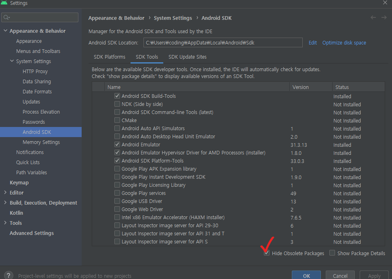
Task: Open Menus and Toolbars settings
Action: tap(38, 51)
